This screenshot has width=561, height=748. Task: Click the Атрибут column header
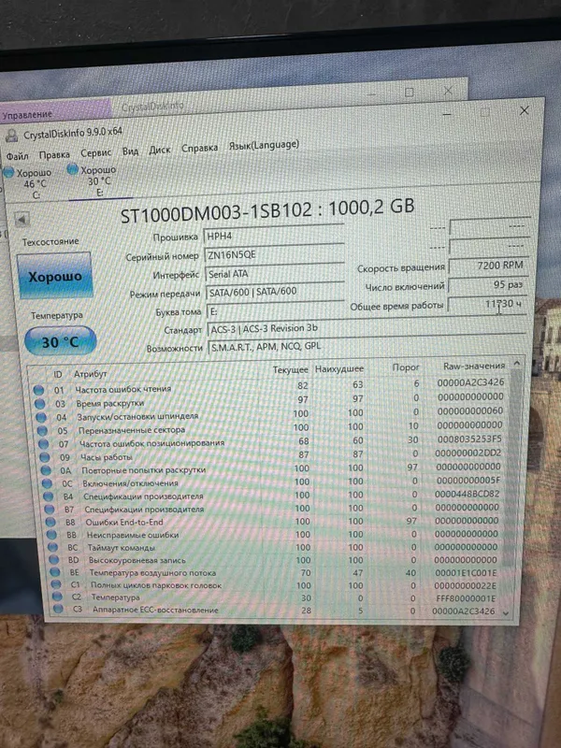click(x=90, y=373)
